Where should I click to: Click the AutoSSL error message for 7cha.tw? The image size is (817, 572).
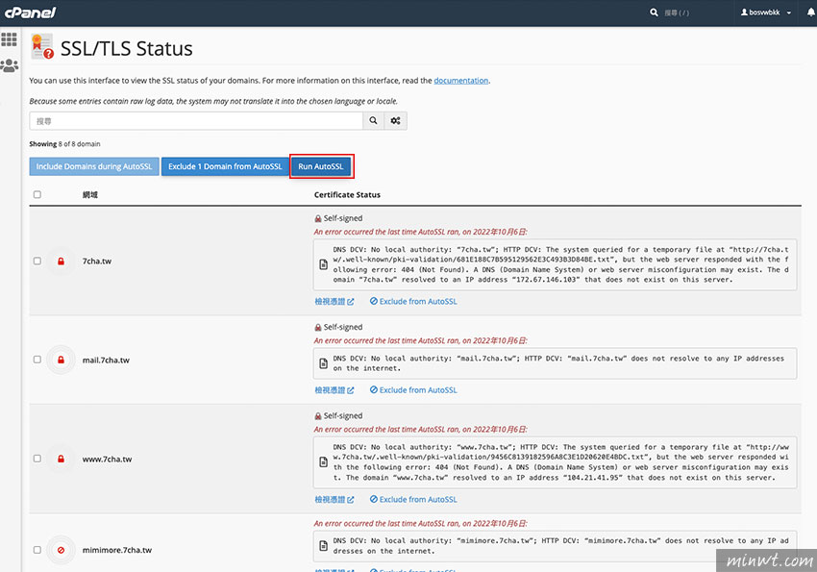pyautogui.click(x=420, y=232)
